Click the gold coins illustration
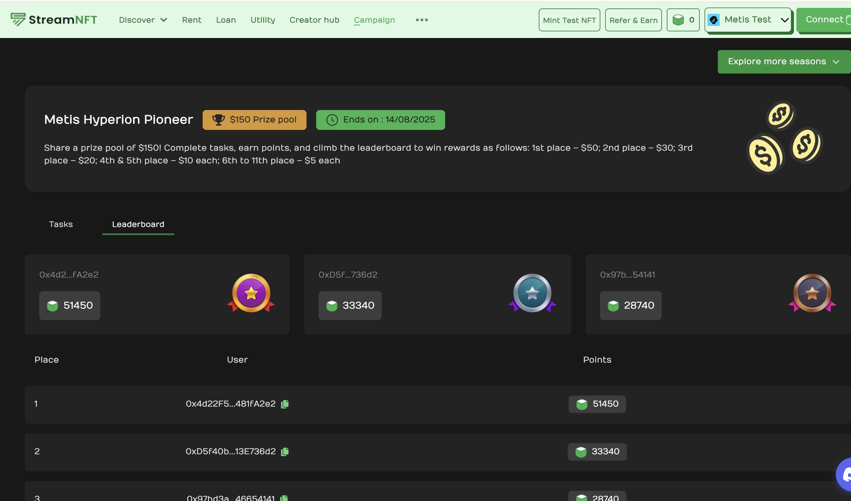 pyautogui.click(x=784, y=138)
